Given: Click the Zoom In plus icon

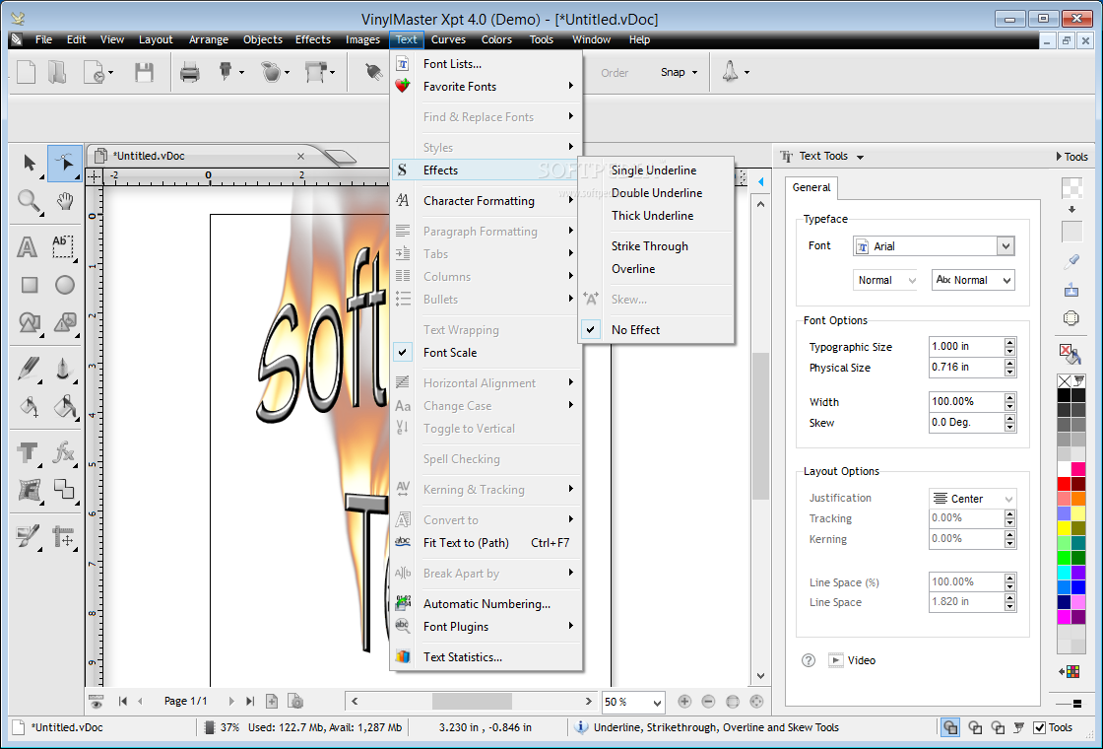Looking at the screenshot, I should (683, 701).
